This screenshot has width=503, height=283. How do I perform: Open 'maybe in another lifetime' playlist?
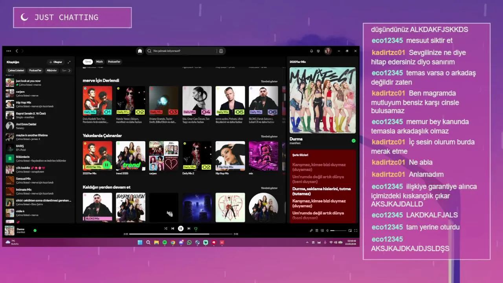pyautogui.click(x=39, y=137)
